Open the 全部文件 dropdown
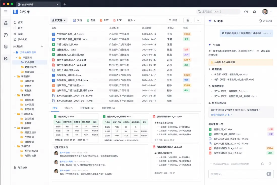 (x=59, y=20)
